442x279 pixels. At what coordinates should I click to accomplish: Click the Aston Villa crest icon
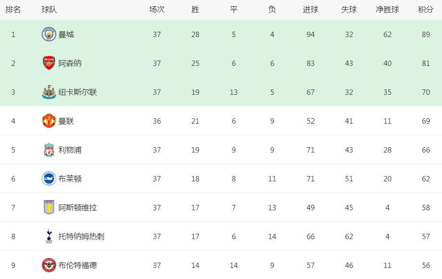click(49, 207)
